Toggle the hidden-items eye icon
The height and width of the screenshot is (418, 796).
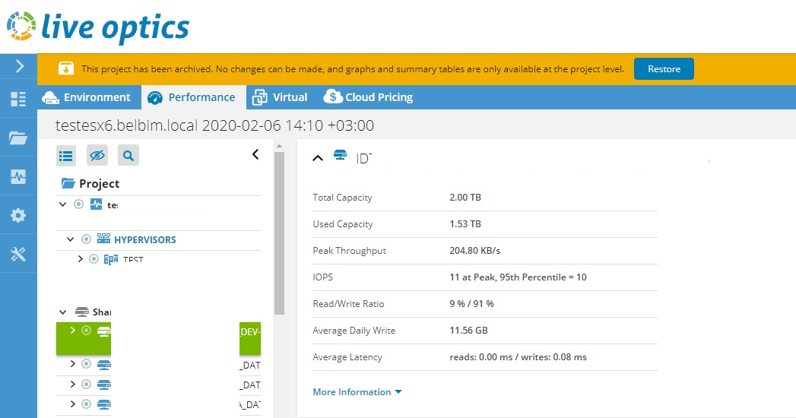coord(97,155)
